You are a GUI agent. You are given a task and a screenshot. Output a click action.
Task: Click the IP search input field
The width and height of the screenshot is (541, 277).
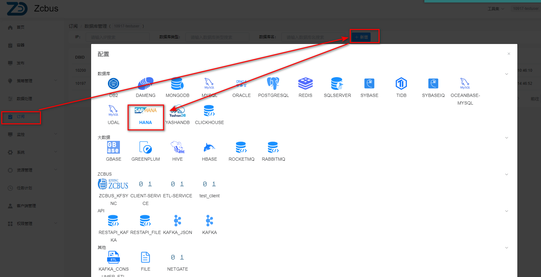(x=118, y=37)
